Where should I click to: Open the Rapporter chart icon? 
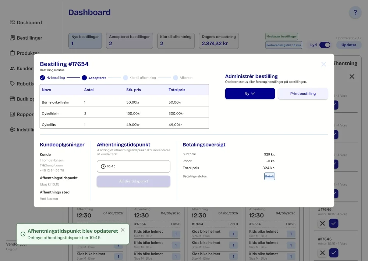point(12,114)
